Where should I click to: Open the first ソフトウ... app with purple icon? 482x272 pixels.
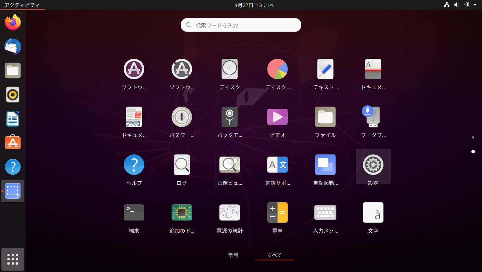pyautogui.click(x=134, y=69)
